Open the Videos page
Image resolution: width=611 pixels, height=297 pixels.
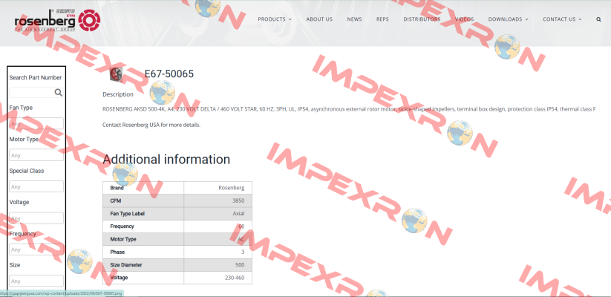tap(465, 19)
